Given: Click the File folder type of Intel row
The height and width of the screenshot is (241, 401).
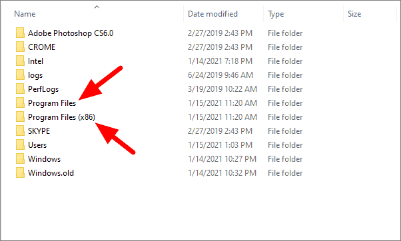Looking at the screenshot, I should pyautogui.click(x=285, y=61).
